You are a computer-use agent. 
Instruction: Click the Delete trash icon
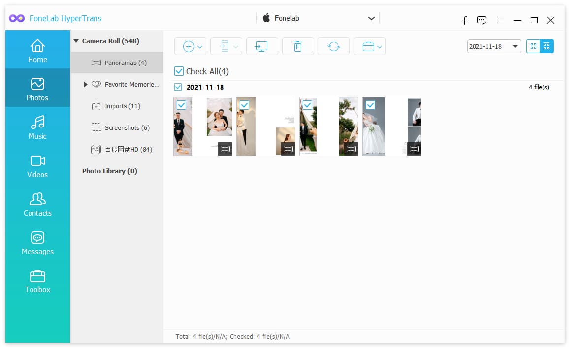(x=298, y=47)
